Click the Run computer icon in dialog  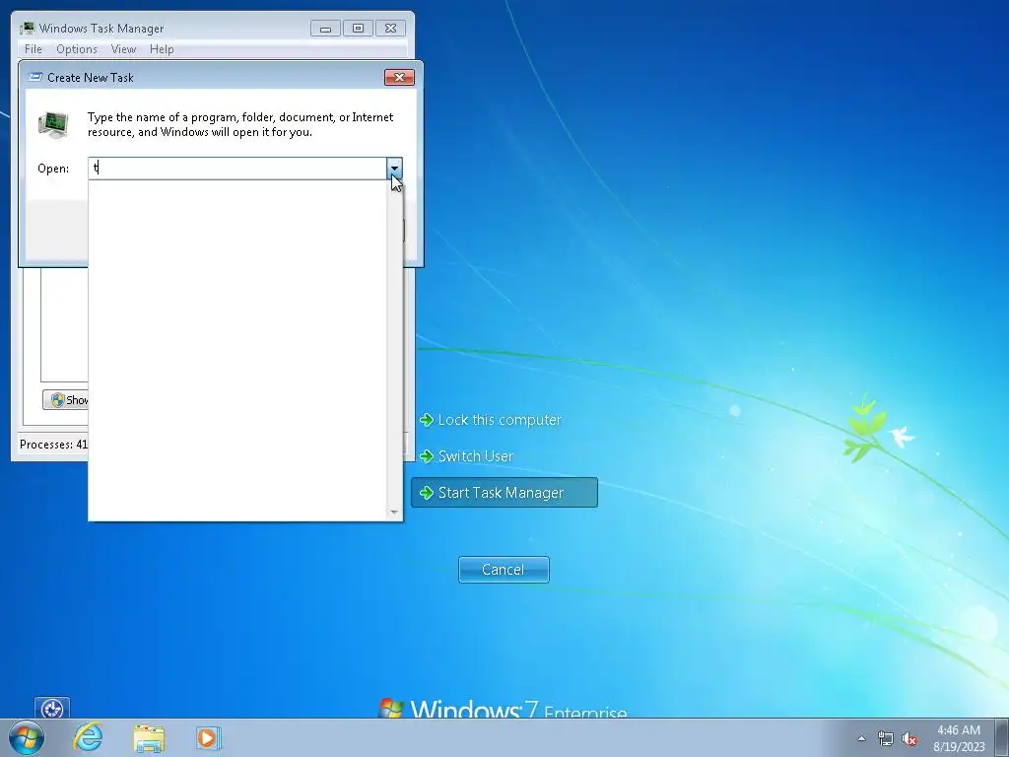pyautogui.click(x=53, y=125)
